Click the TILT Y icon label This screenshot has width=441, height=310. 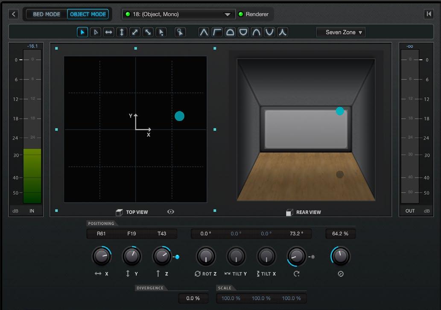(x=236, y=274)
